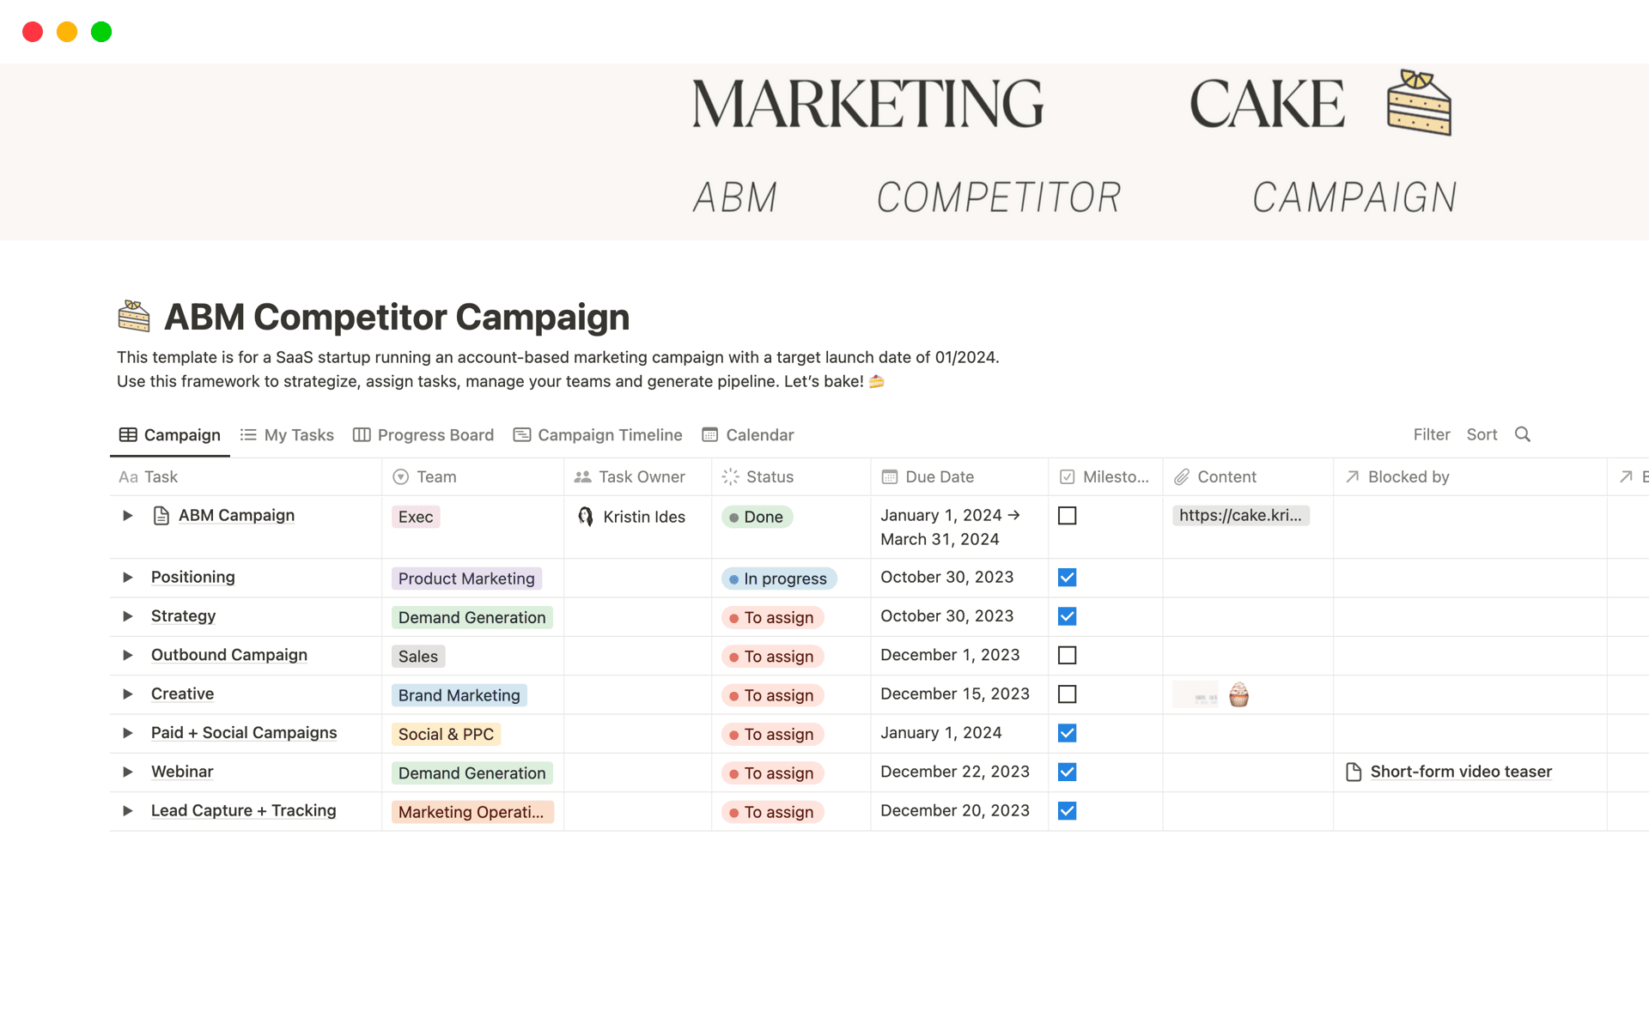Expand the ABM Campaign row
The height and width of the screenshot is (1030, 1649).
127,515
